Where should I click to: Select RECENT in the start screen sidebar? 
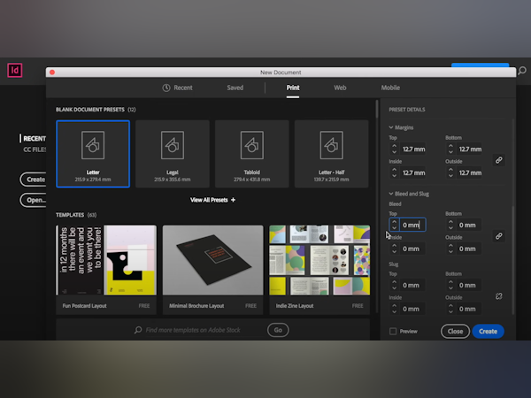coord(35,139)
